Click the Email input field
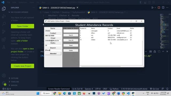This screenshot has height=96, width=171. pos(53,41)
